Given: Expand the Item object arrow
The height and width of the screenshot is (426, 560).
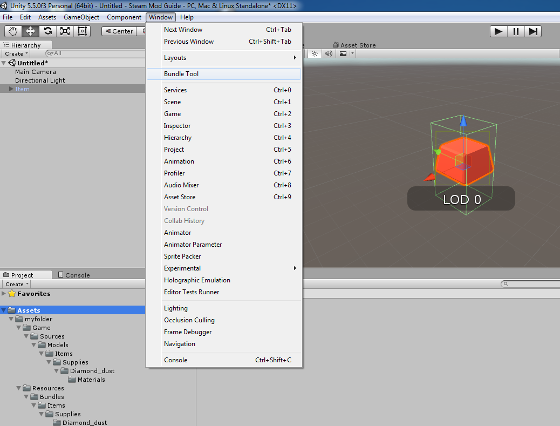Looking at the screenshot, I should (x=11, y=89).
